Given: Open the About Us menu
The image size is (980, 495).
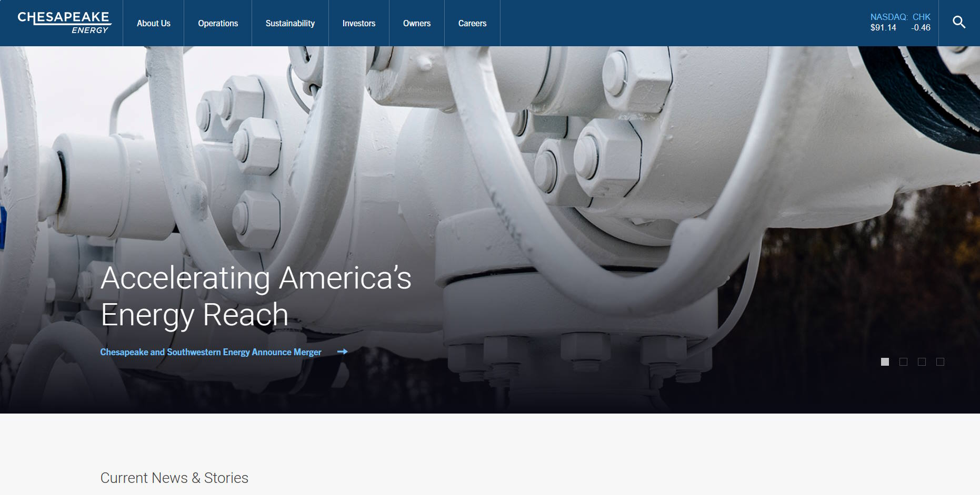Looking at the screenshot, I should pos(154,23).
